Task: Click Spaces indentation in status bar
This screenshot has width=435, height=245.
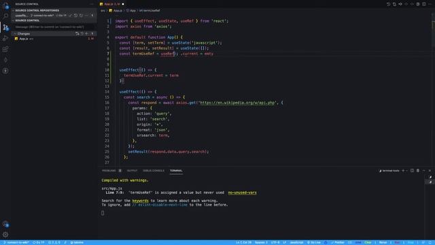Action: click(x=261, y=242)
